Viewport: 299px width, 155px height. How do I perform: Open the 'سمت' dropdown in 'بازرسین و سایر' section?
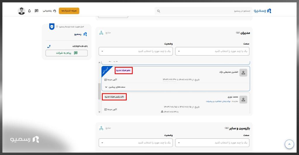[212, 143]
